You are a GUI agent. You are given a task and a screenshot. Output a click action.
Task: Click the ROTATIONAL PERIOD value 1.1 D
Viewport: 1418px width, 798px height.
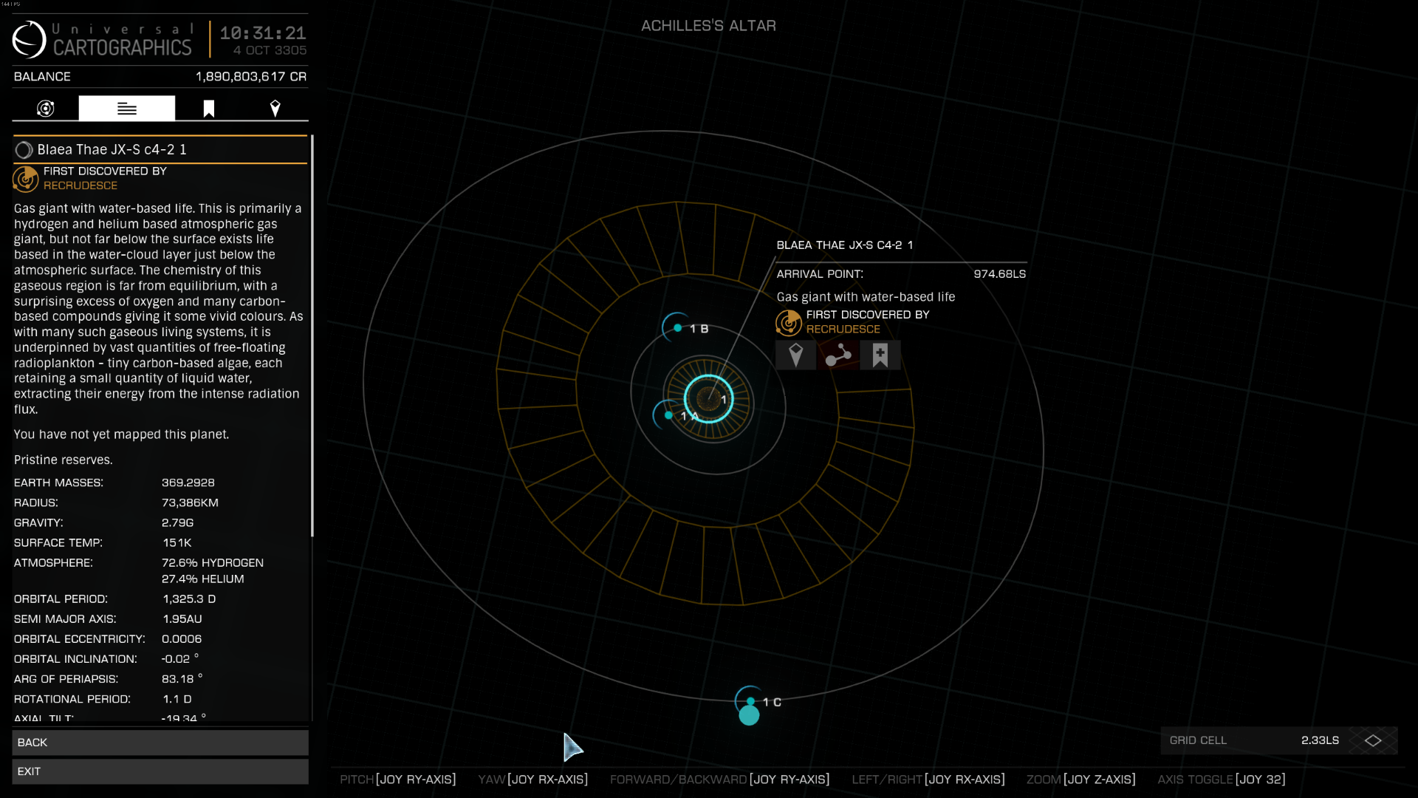[x=177, y=698]
